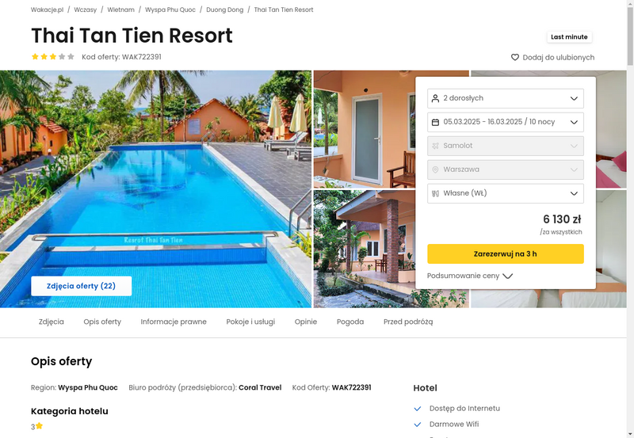Open Zdjęcia oferty (22) gallery button
Viewport: 634px width, 438px height.
[82, 286]
